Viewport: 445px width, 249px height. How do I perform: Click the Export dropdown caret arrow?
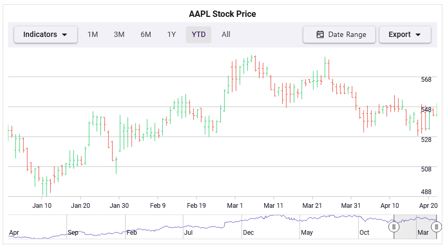[419, 35]
